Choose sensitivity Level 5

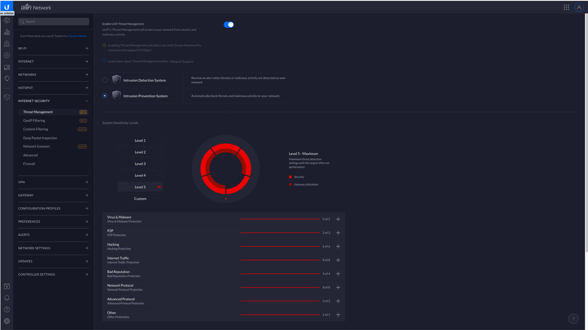(140, 187)
